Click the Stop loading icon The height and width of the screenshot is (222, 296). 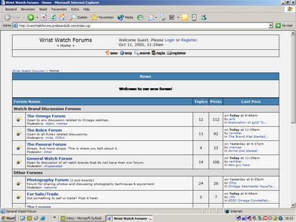[x=44, y=17]
